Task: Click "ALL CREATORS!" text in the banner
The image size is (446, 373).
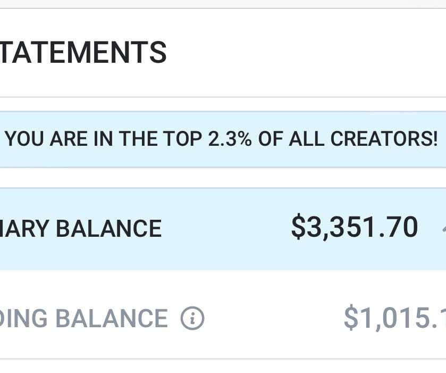Action: click(x=363, y=139)
